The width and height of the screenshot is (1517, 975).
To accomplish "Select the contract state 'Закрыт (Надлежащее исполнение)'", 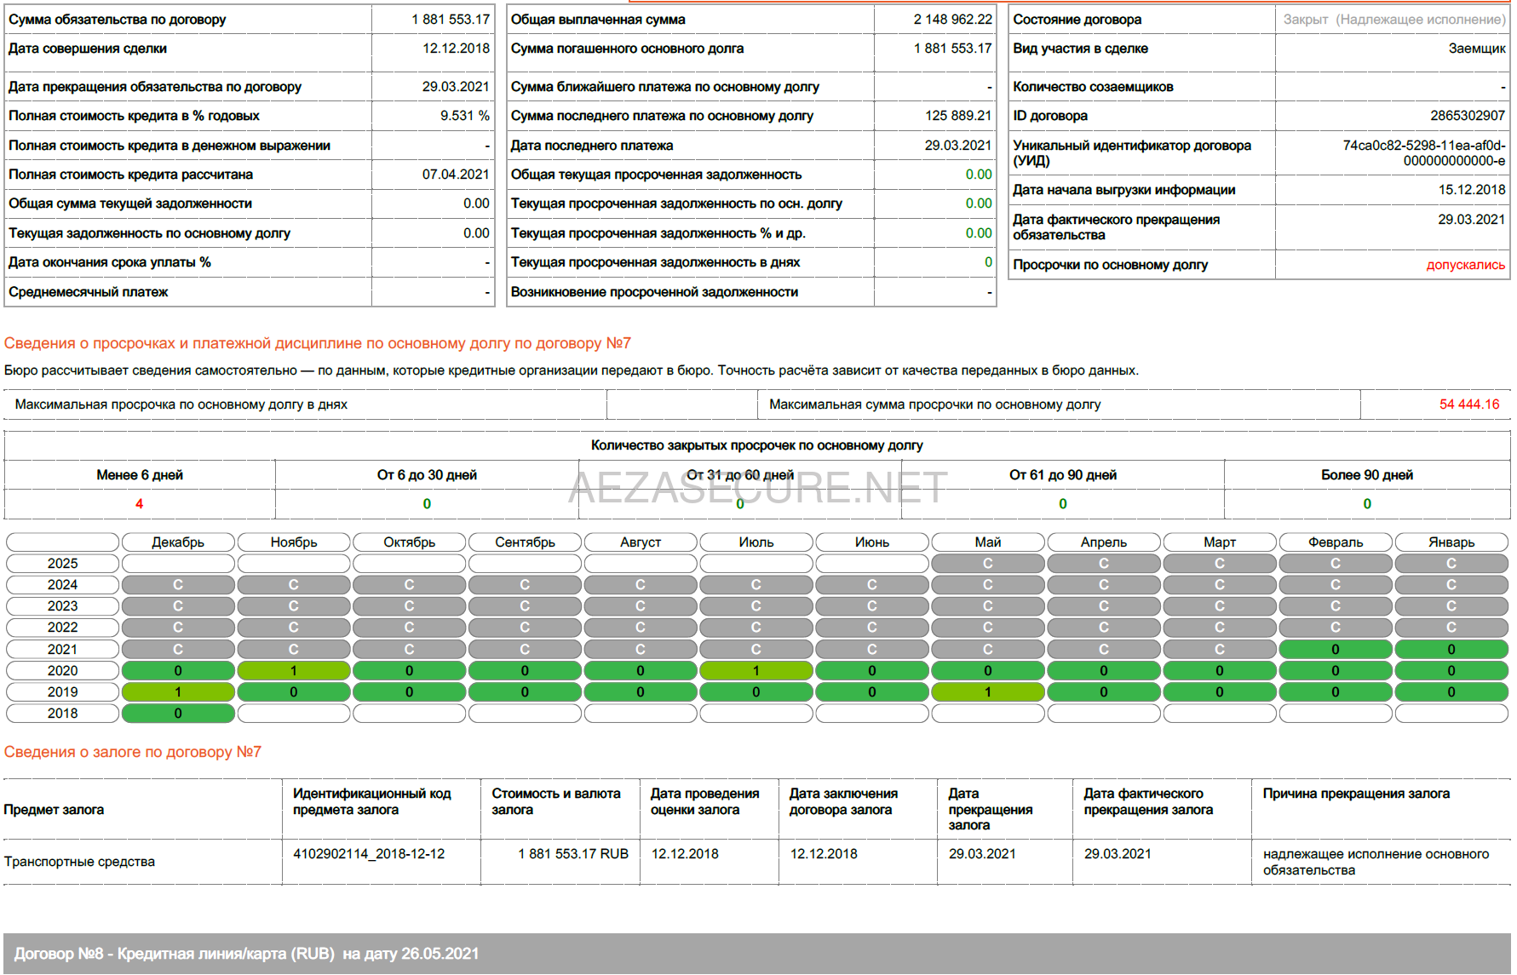I will (1394, 20).
